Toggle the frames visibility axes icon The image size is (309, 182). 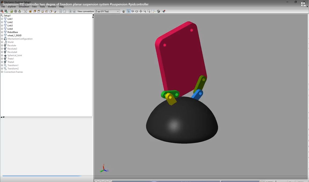154,11
